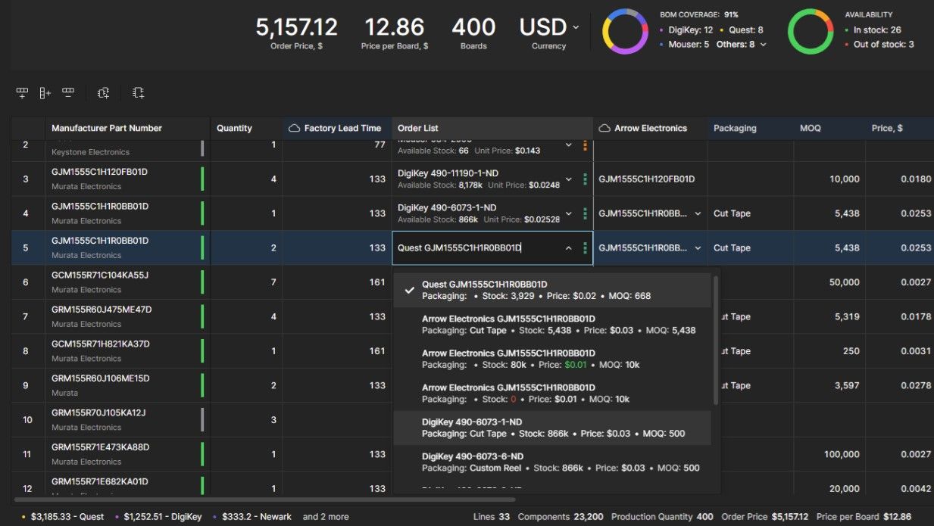Viewport: 934px width, 526px height.
Task: Click cloud icon in Factory Lead Time header
Action: pyautogui.click(x=294, y=129)
